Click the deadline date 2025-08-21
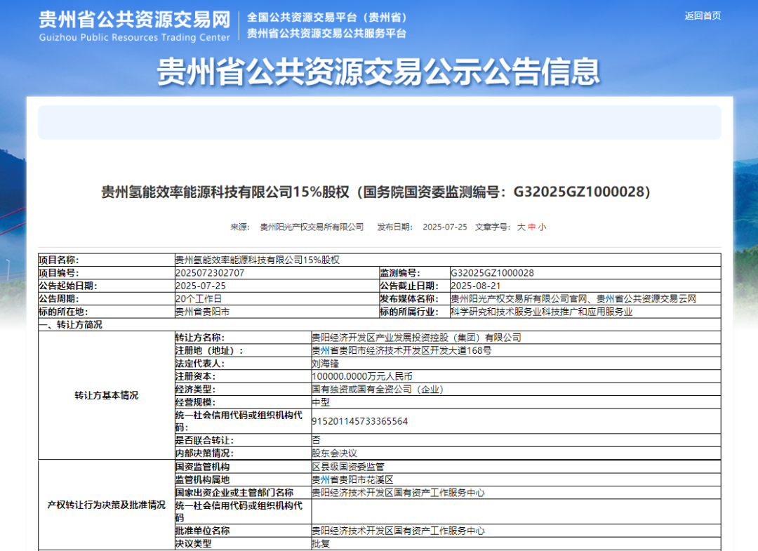The width and height of the screenshot is (758, 551). [476, 286]
